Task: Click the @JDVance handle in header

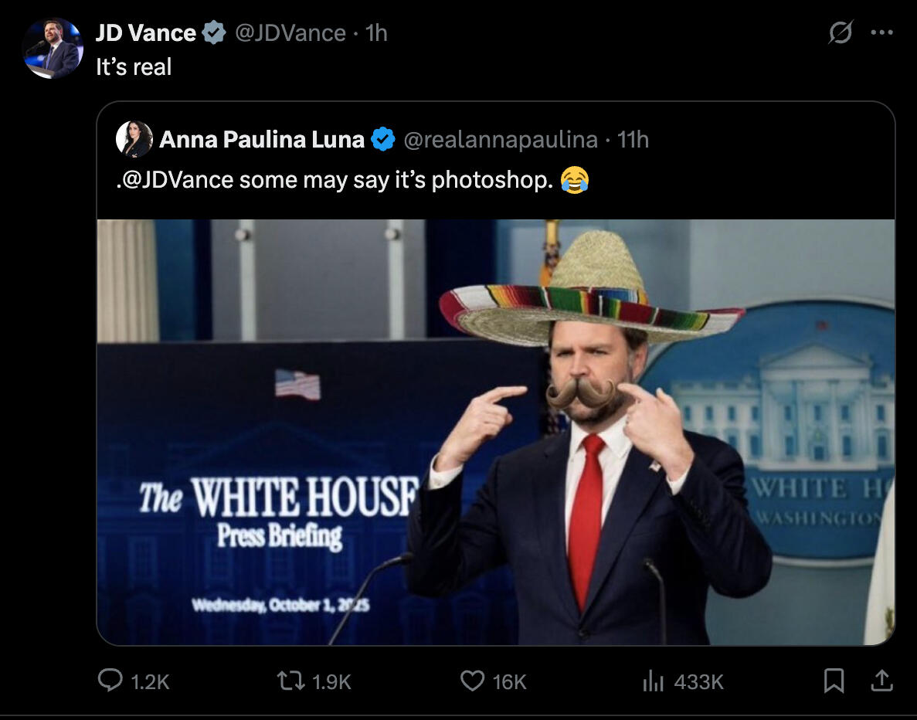Action: tap(290, 33)
